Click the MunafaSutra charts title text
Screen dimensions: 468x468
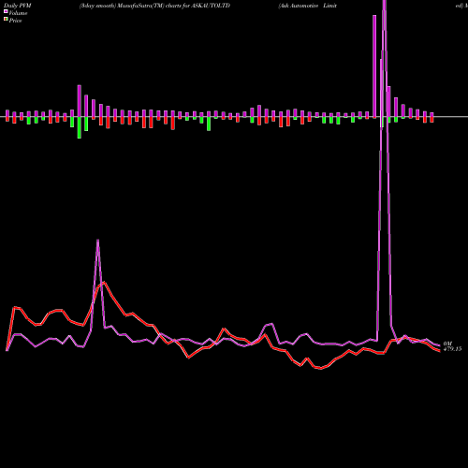pyautogui.click(x=154, y=6)
